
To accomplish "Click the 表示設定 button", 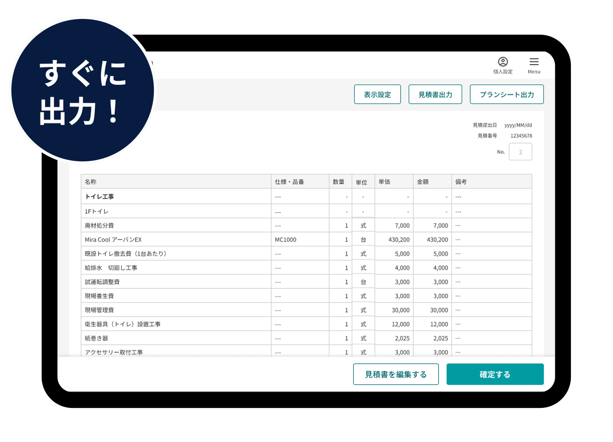I will 377,94.
